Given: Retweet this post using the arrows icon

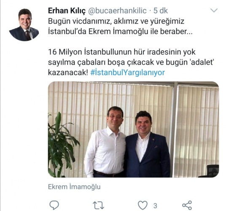Looking at the screenshot, I should (98, 205).
